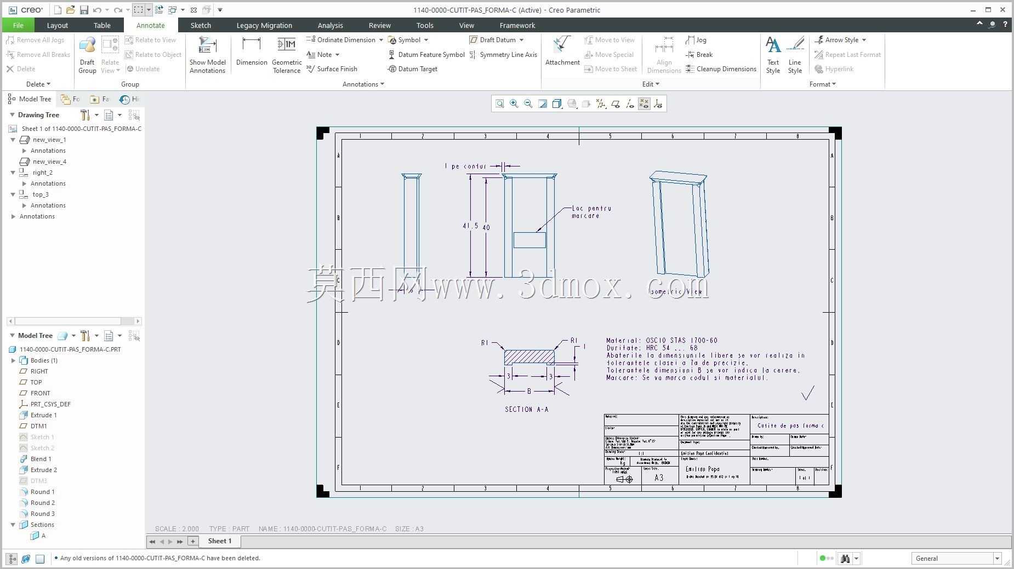This screenshot has height=569, width=1014.
Task: Add a new sheet with plus button
Action: click(192, 541)
